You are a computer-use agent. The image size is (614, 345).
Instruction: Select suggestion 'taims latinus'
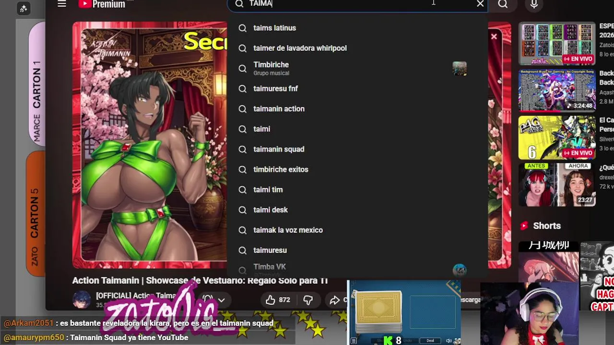pyautogui.click(x=357, y=28)
